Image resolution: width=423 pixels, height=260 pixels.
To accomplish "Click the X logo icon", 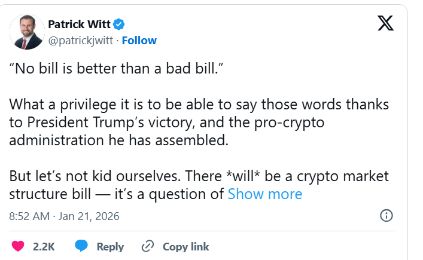I will click(x=386, y=25).
